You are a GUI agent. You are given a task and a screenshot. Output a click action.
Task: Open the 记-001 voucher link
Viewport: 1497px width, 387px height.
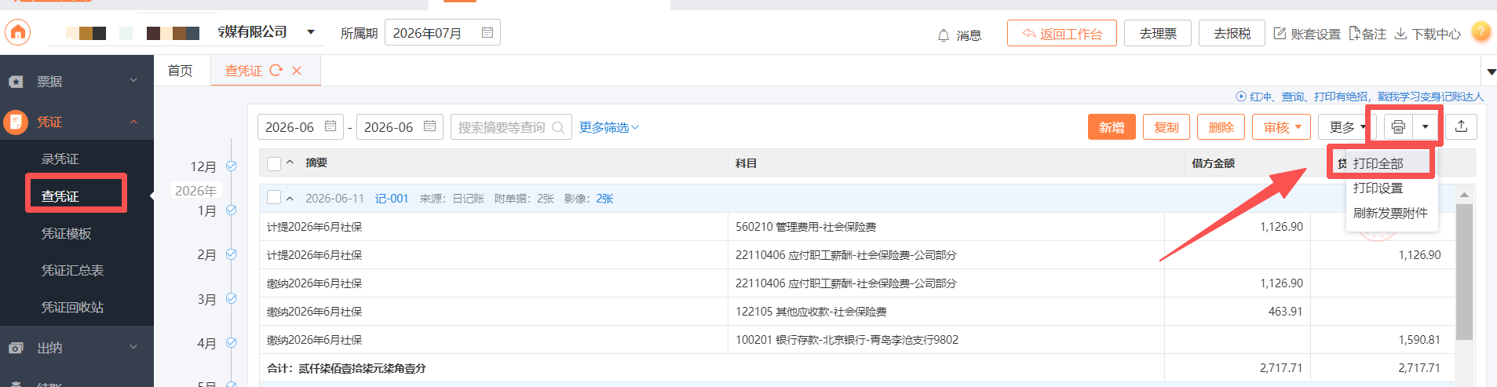point(392,199)
